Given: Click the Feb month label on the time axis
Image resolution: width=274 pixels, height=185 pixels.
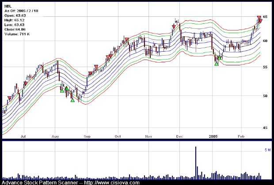Looking at the screenshot, I should coord(241,136).
